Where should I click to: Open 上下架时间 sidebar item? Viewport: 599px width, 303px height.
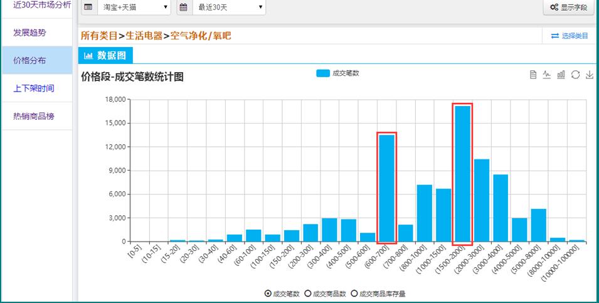[x=34, y=88]
